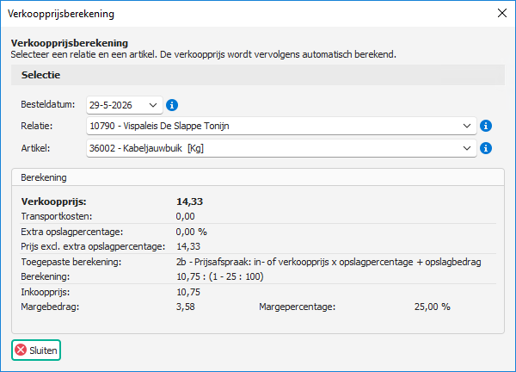Click the Prijs excl. extra opslagpercentage value

coord(188,246)
